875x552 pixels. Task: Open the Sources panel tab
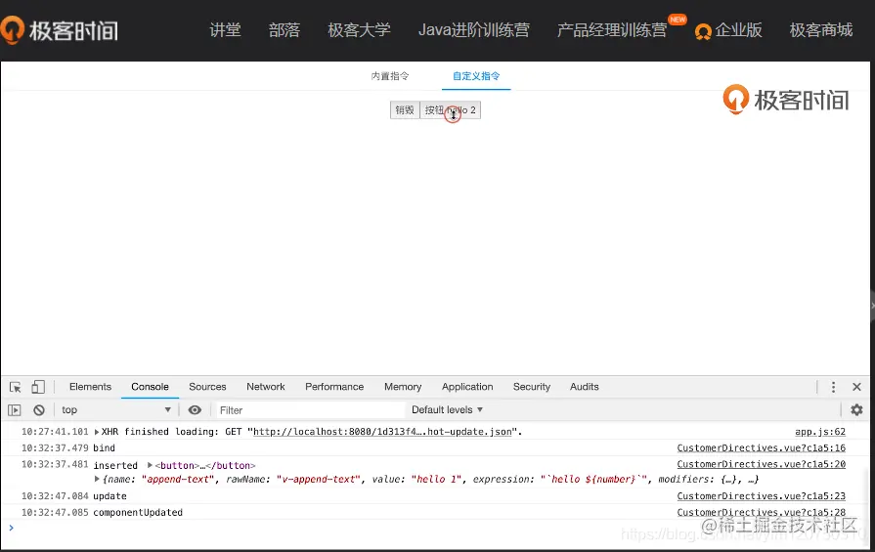click(x=207, y=387)
